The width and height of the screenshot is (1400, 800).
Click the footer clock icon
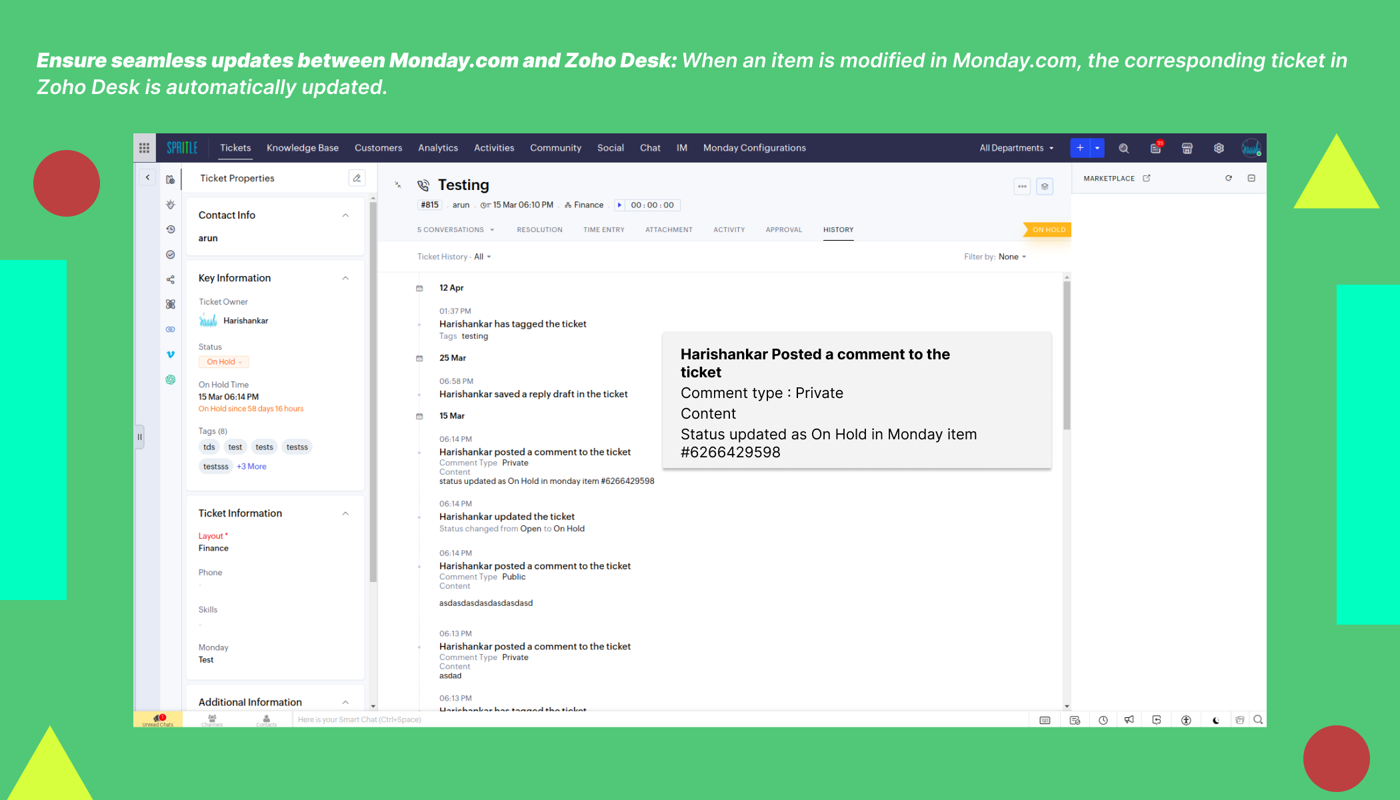(x=1103, y=720)
